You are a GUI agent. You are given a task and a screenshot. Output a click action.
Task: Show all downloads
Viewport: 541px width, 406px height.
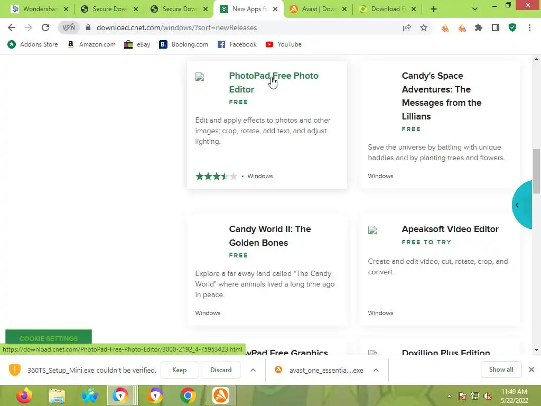pyautogui.click(x=501, y=370)
